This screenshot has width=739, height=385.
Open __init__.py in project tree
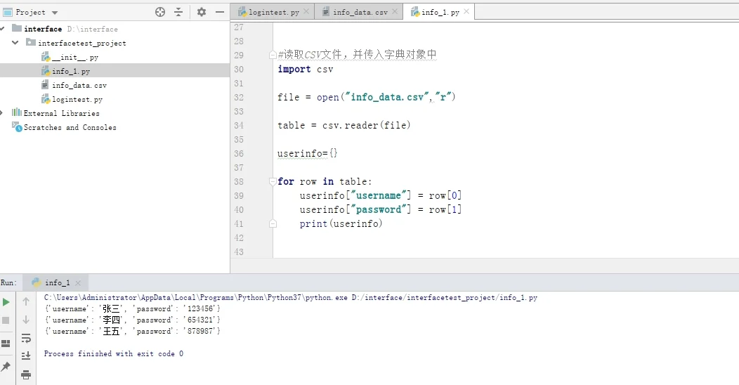(x=75, y=57)
